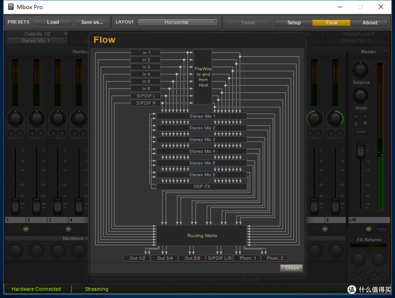Click the Master L/R volume fader
Viewport: 395px width, 298px height.
point(361,150)
